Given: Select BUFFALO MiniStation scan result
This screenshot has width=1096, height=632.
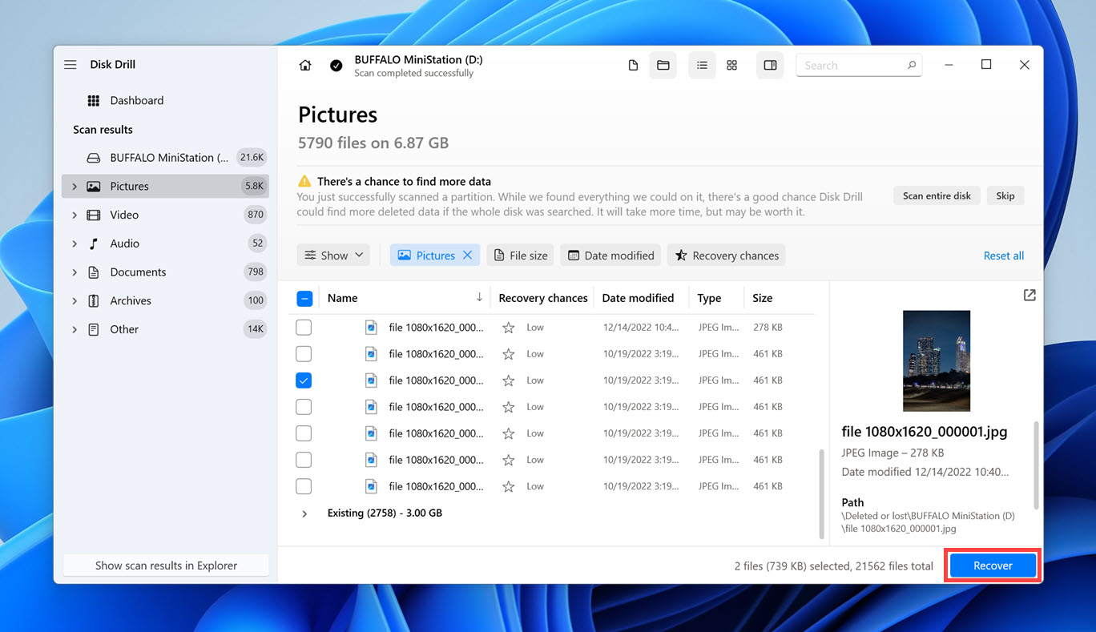Looking at the screenshot, I should click(x=165, y=158).
